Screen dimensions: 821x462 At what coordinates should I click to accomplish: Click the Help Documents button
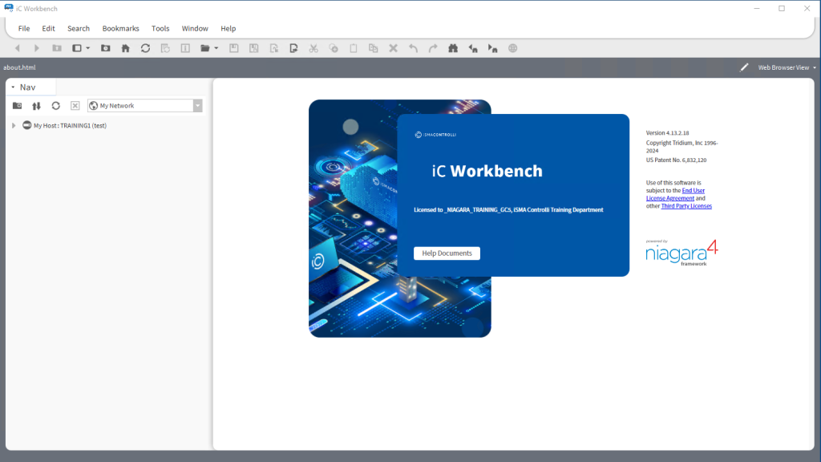coord(447,253)
